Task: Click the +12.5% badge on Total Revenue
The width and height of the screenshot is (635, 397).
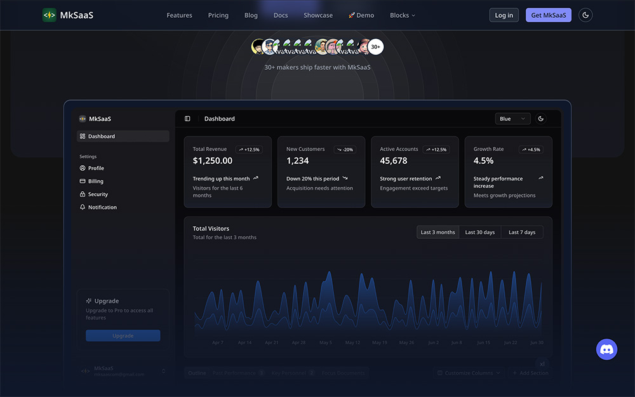Action: 249,149
